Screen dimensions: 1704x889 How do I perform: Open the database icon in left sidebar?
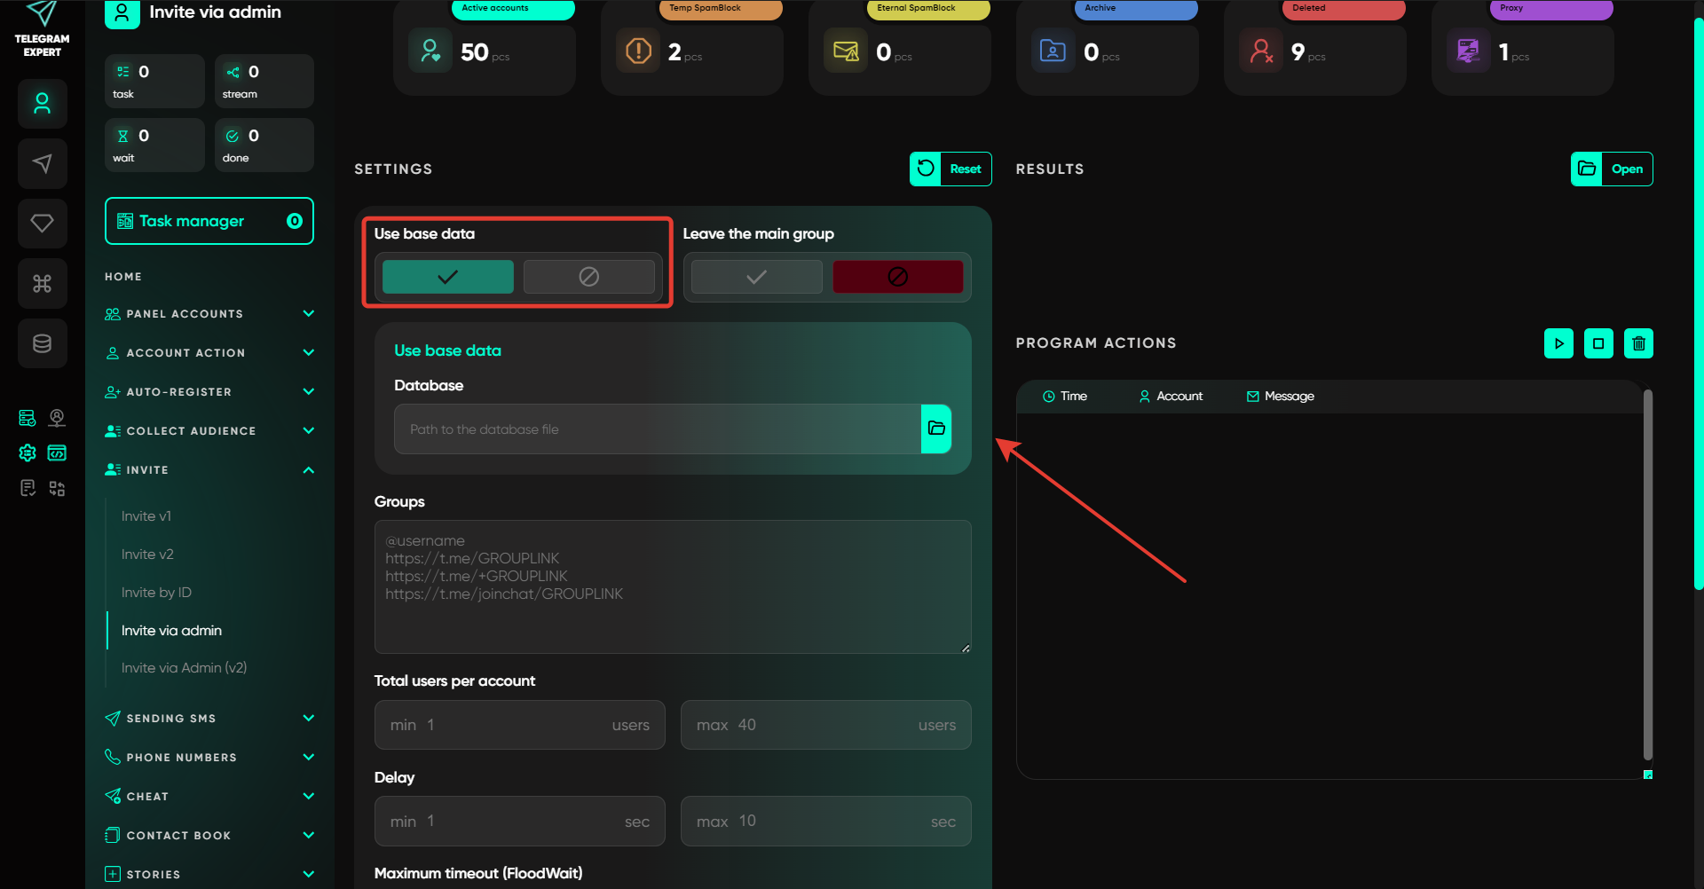coord(42,343)
